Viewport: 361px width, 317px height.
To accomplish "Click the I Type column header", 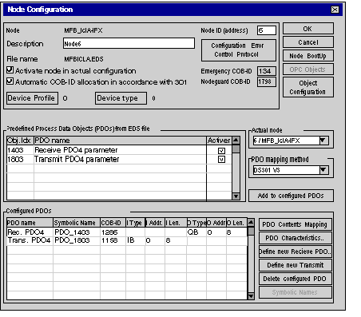I will (x=135, y=223).
